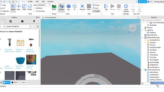Open the UI insert tool
The image size is (164, 92).
click(74, 7)
